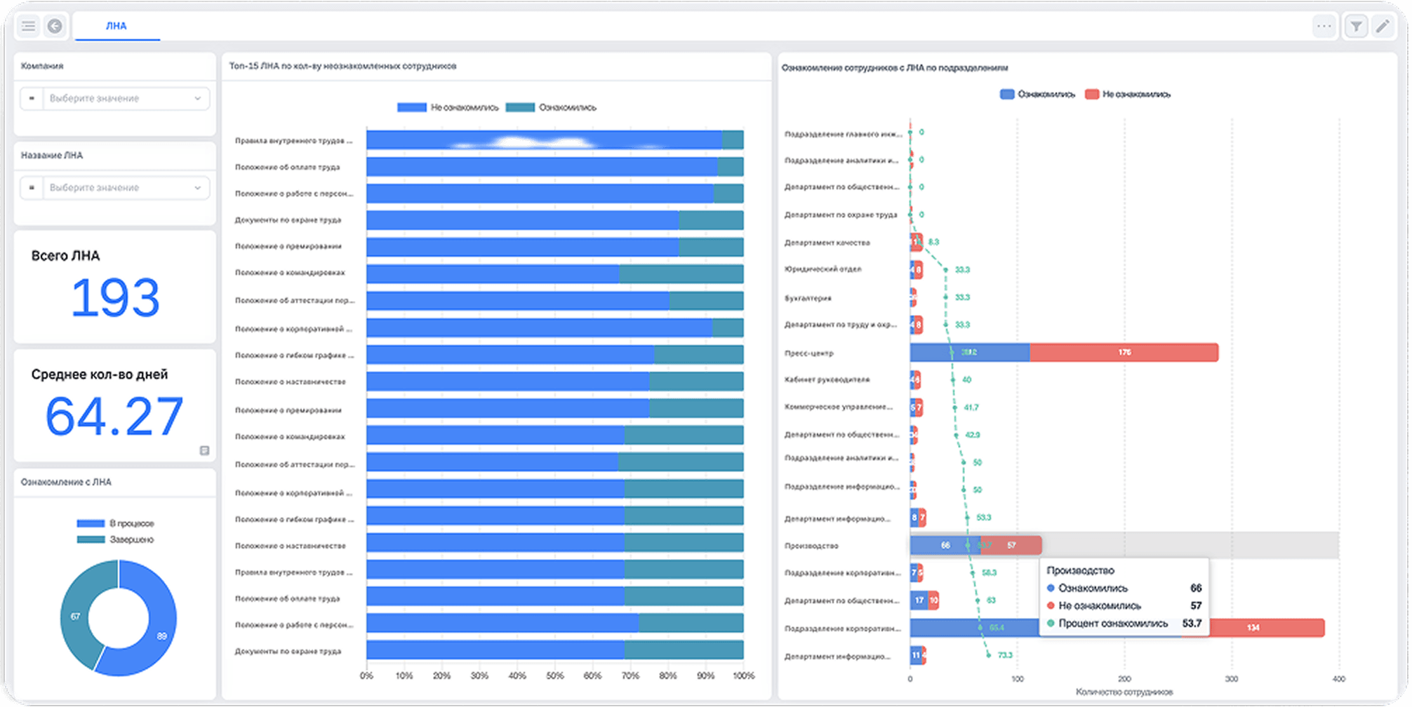Screen dimensions: 1412x707
Task: Click the filter funnel icon
Action: pyautogui.click(x=1356, y=27)
